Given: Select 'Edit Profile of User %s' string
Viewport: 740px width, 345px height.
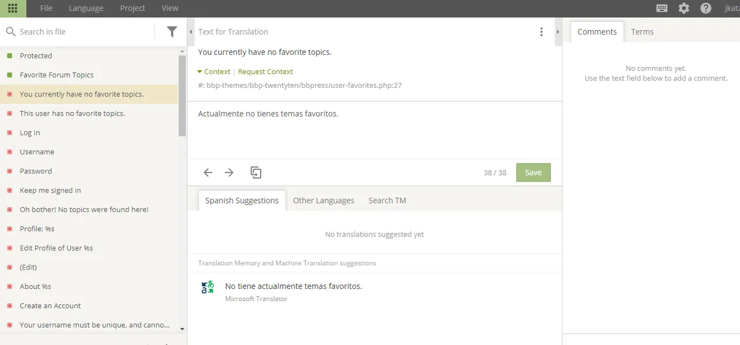Looking at the screenshot, I should coord(89,248).
